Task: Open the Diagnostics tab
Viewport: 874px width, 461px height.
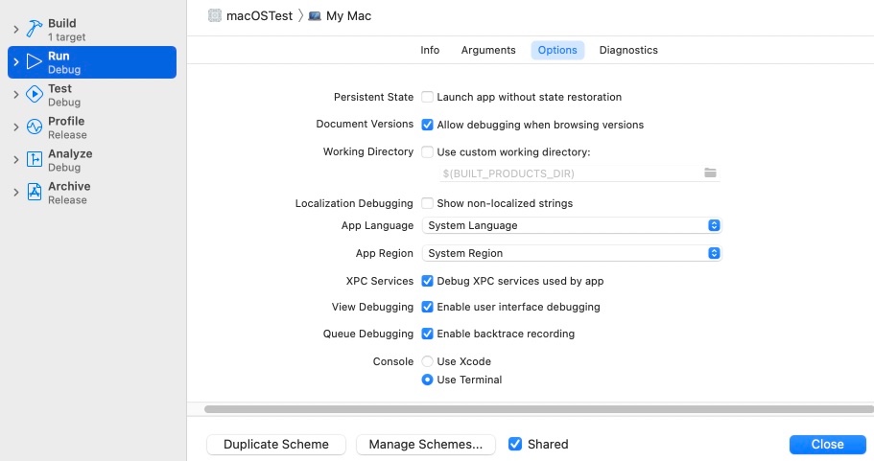Action: point(628,50)
